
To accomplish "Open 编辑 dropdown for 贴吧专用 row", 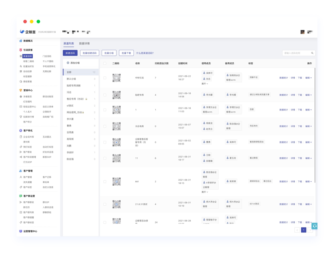I will 308,95.
